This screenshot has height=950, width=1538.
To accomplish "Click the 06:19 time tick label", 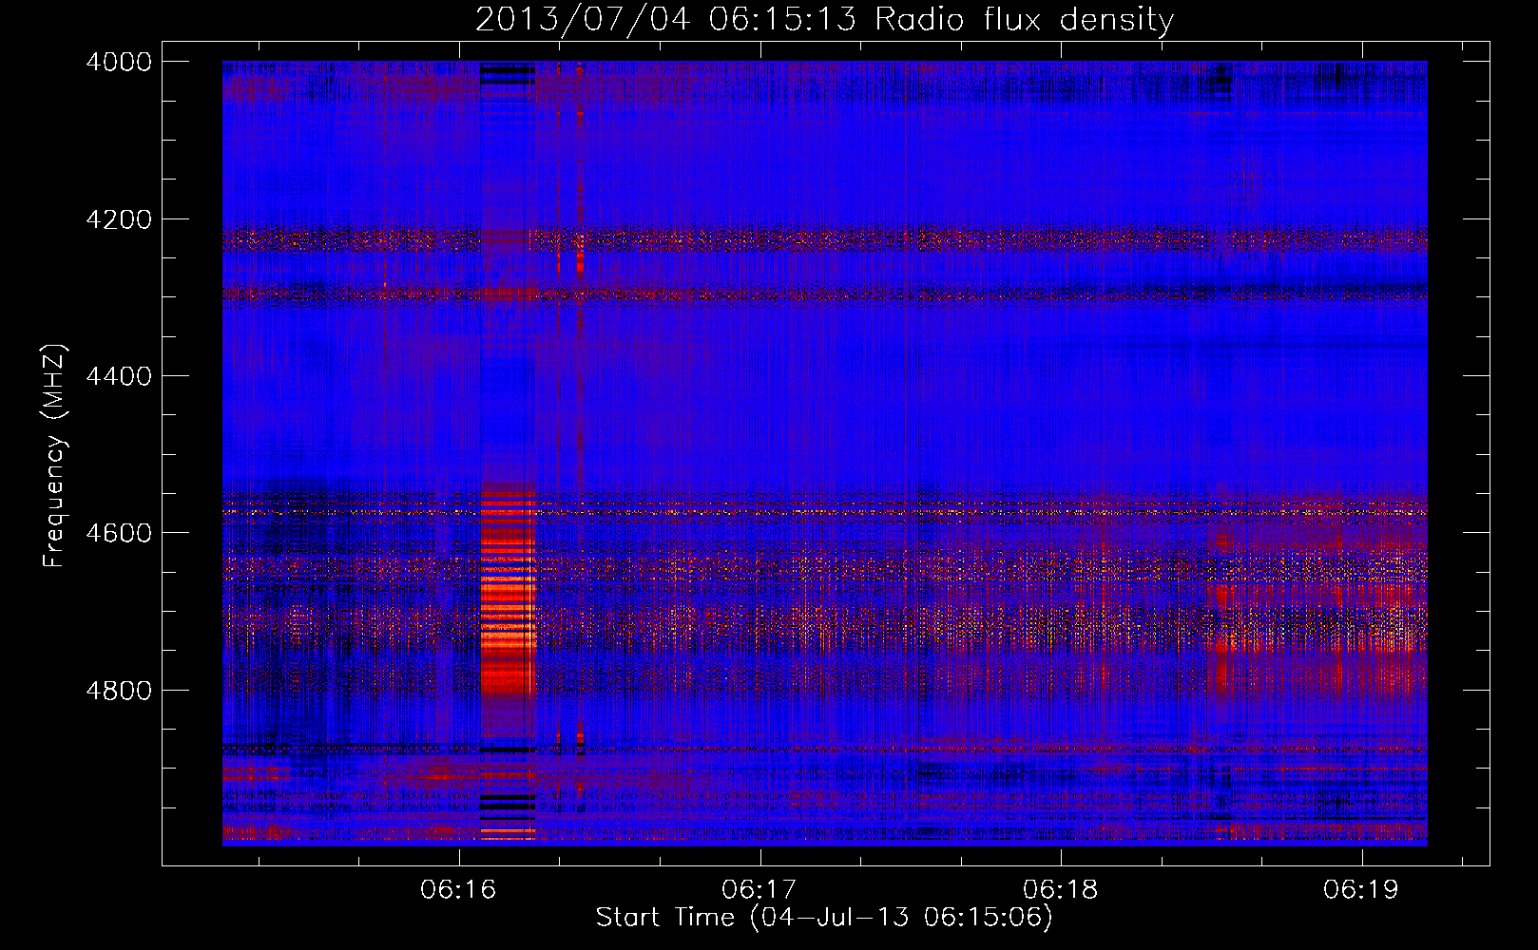I will (x=1361, y=889).
